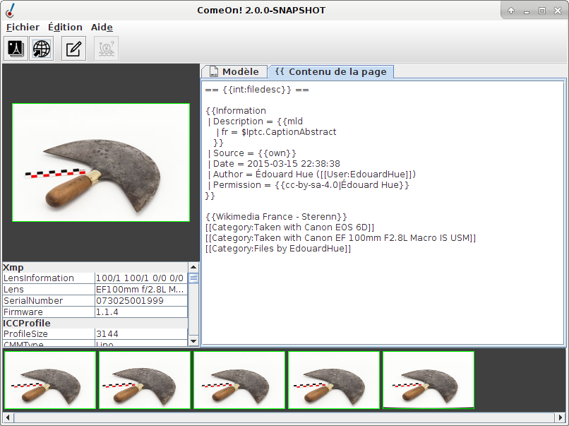This screenshot has height=426, width=569.
Task: Select the fourth knife thumbnail in filmstrip
Action: pyautogui.click(x=334, y=380)
